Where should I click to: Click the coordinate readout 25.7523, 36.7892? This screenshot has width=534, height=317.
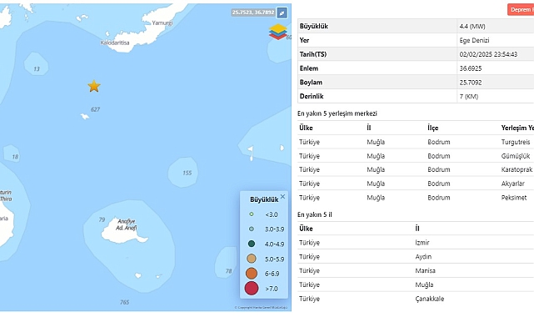pos(253,13)
